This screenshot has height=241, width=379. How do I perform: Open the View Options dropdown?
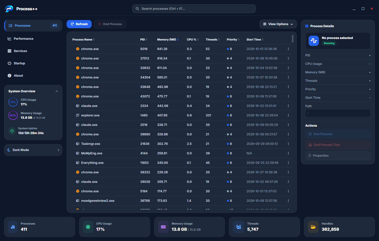click(x=278, y=24)
